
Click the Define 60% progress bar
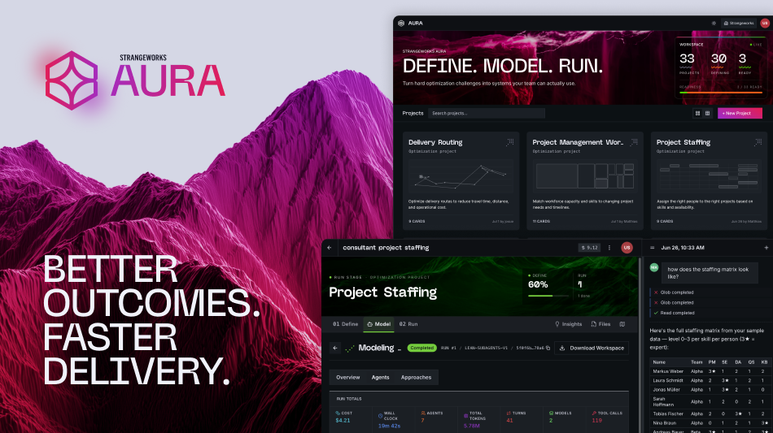(x=548, y=296)
